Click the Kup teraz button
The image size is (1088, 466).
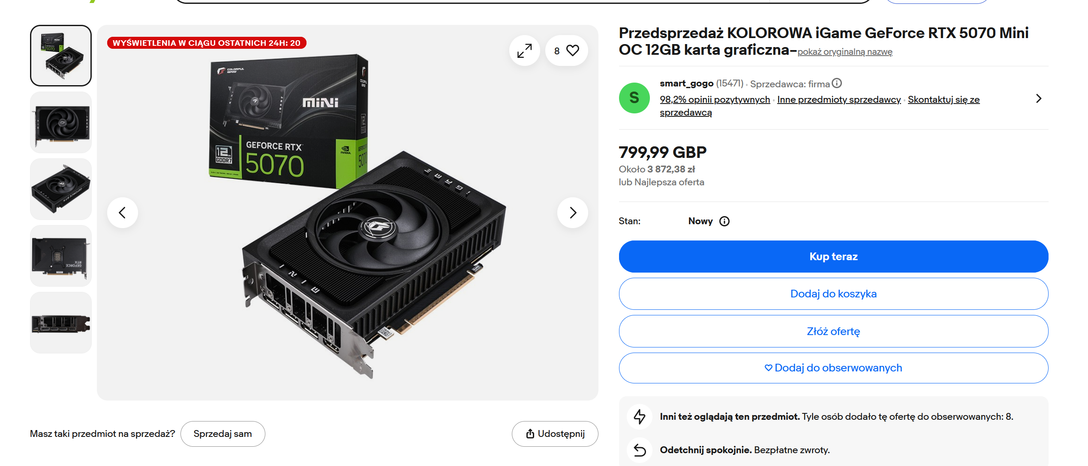click(x=833, y=257)
